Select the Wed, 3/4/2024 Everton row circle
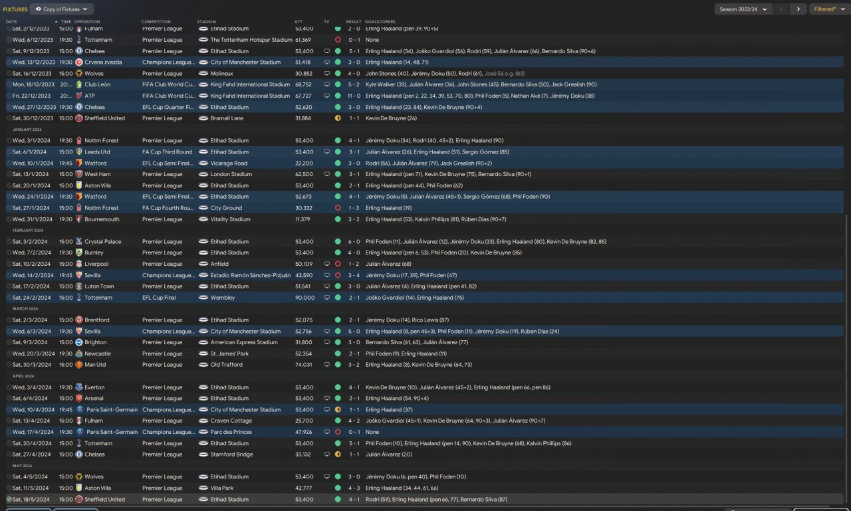The height and width of the screenshot is (511, 851). click(x=9, y=387)
